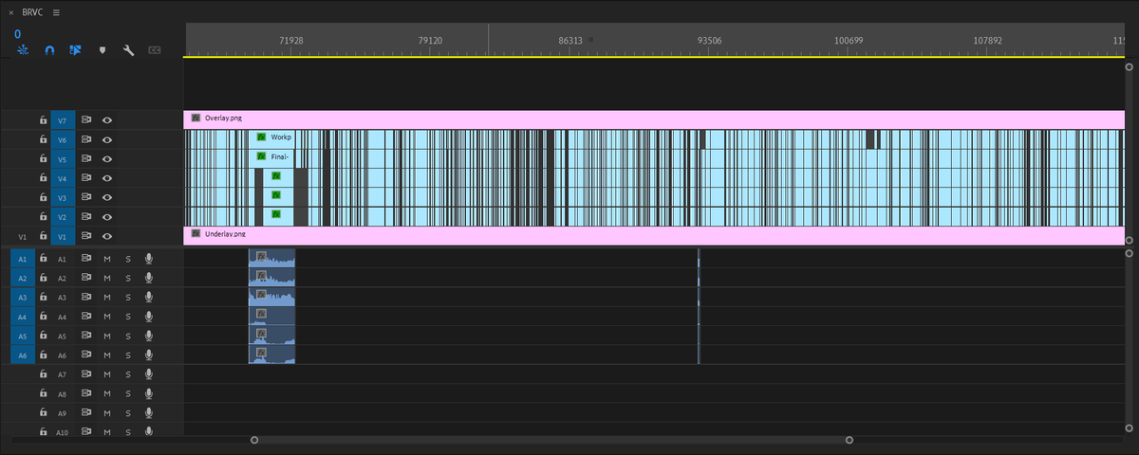Hide track V1 with eye icon
The height and width of the screenshot is (455, 1139).
107,236
